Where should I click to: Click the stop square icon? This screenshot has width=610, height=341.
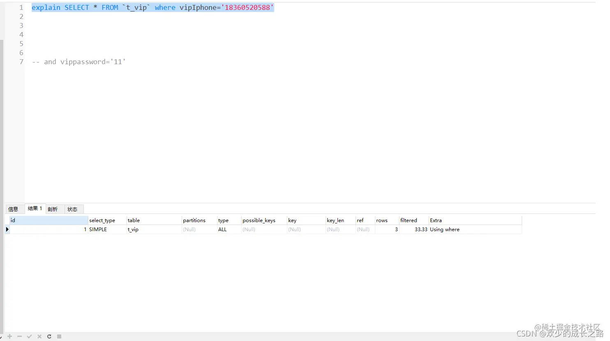click(x=59, y=336)
